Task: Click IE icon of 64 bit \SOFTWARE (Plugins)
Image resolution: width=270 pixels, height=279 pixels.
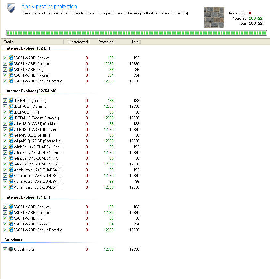Action: pyautogui.click(x=11, y=224)
